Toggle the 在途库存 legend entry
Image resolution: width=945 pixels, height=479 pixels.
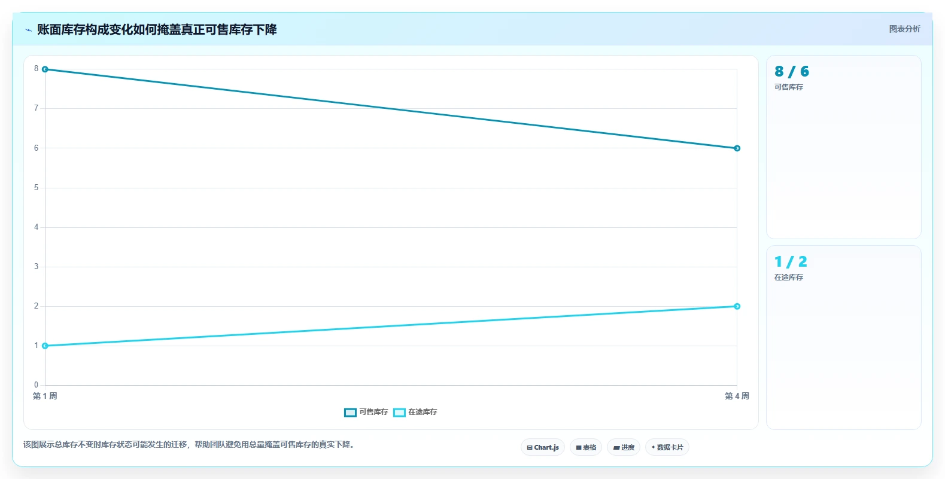click(415, 412)
